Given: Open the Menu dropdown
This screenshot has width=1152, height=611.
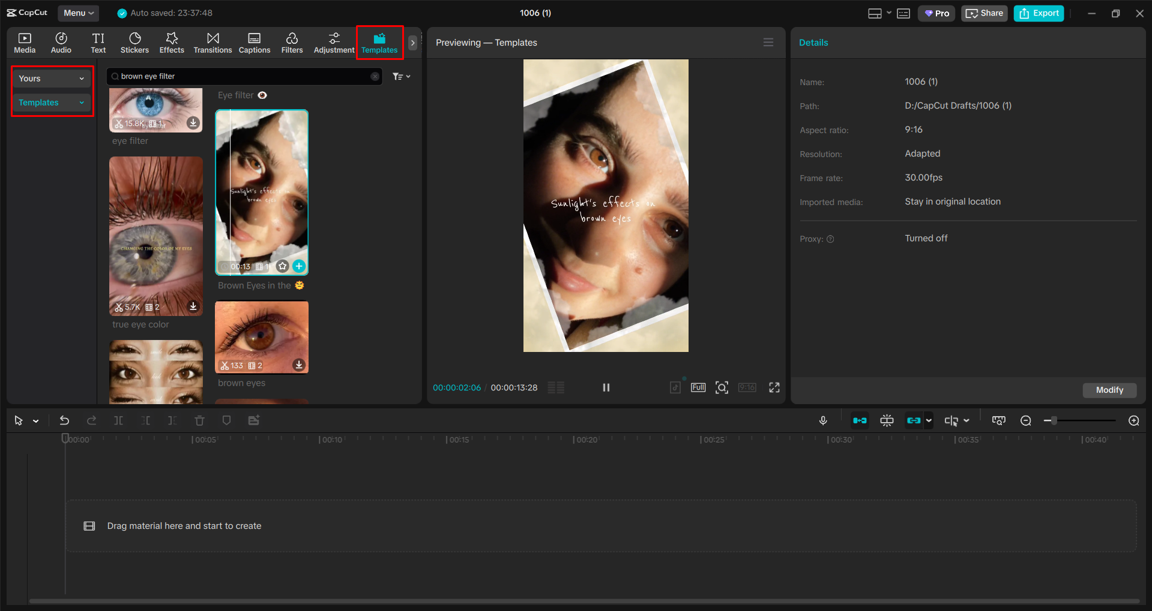Looking at the screenshot, I should click(79, 13).
